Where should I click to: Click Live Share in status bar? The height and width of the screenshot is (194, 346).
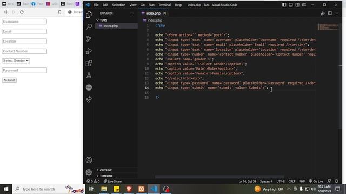[x=112, y=181]
